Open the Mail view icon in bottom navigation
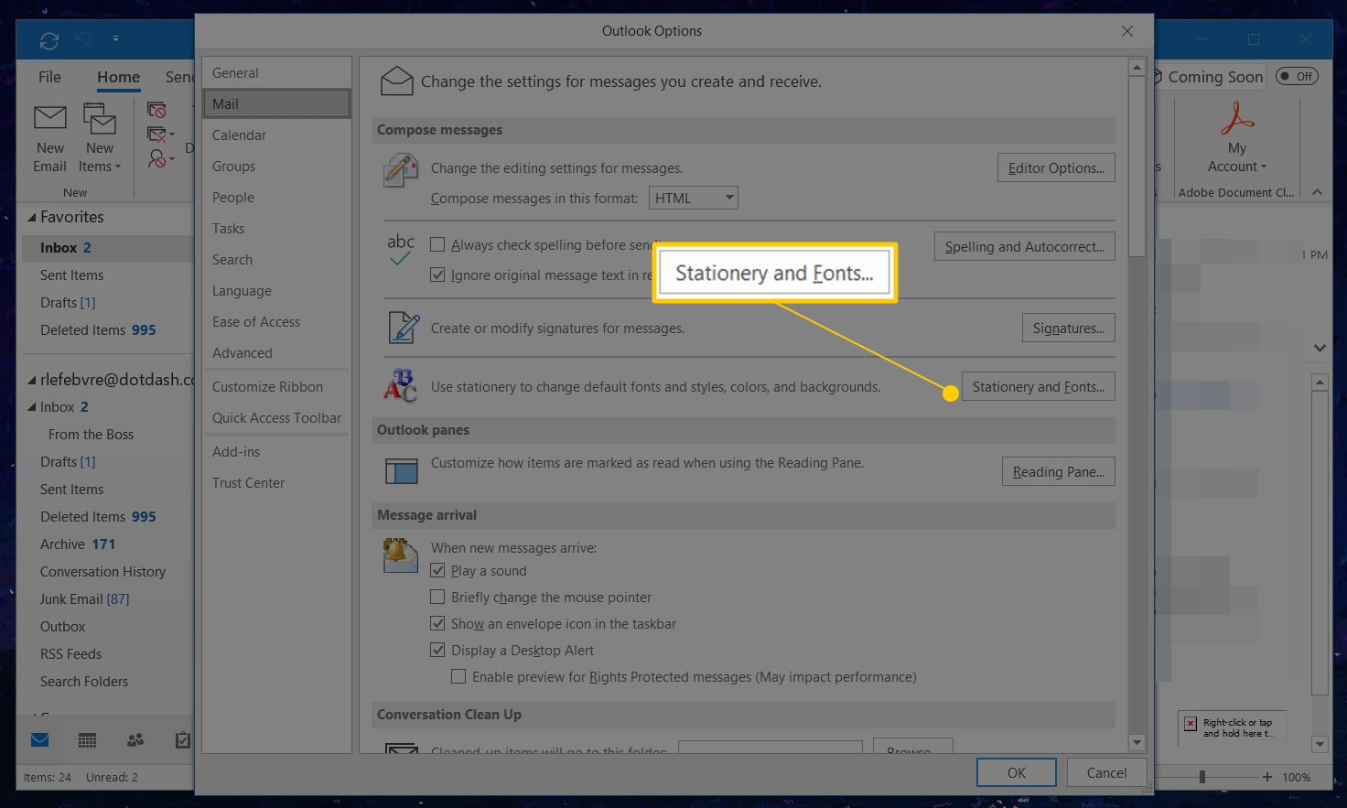The height and width of the screenshot is (808, 1347). pyautogui.click(x=40, y=740)
